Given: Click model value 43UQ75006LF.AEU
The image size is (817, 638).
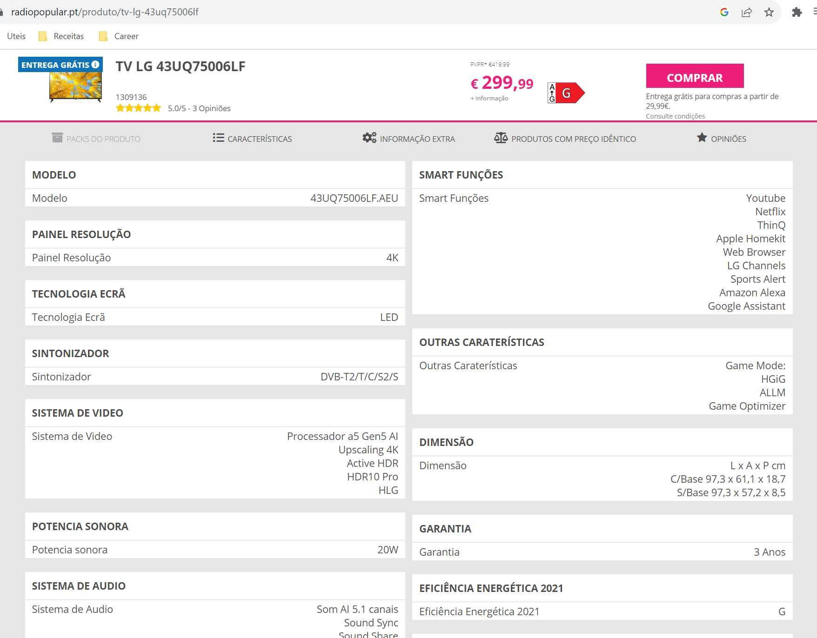Looking at the screenshot, I should pos(354,198).
